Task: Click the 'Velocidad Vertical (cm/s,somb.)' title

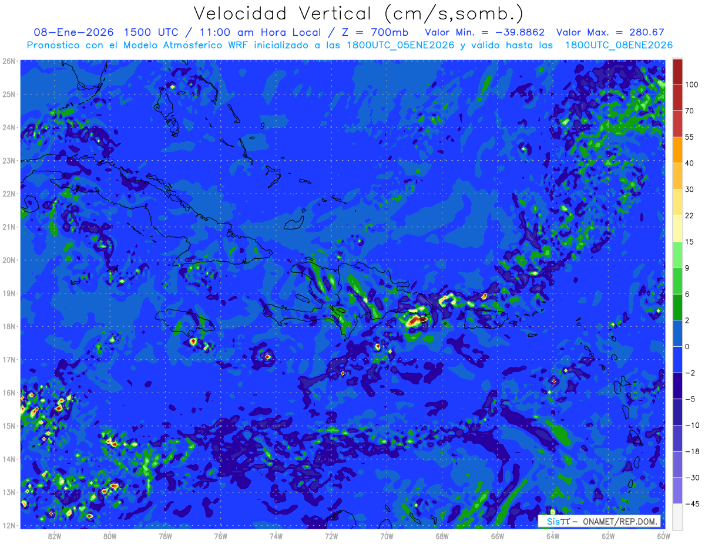Action: pyautogui.click(x=358, y=13)
